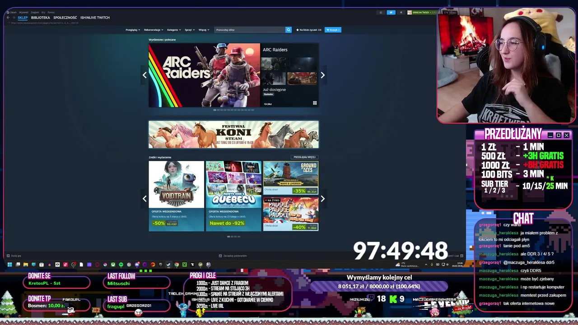Open Gry menu
The image size is (578, 325).
pyautogui.click(x=43, y=13)
